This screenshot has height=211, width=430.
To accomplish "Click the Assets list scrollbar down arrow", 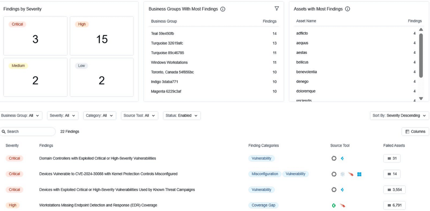I will [x=421, y=98].
